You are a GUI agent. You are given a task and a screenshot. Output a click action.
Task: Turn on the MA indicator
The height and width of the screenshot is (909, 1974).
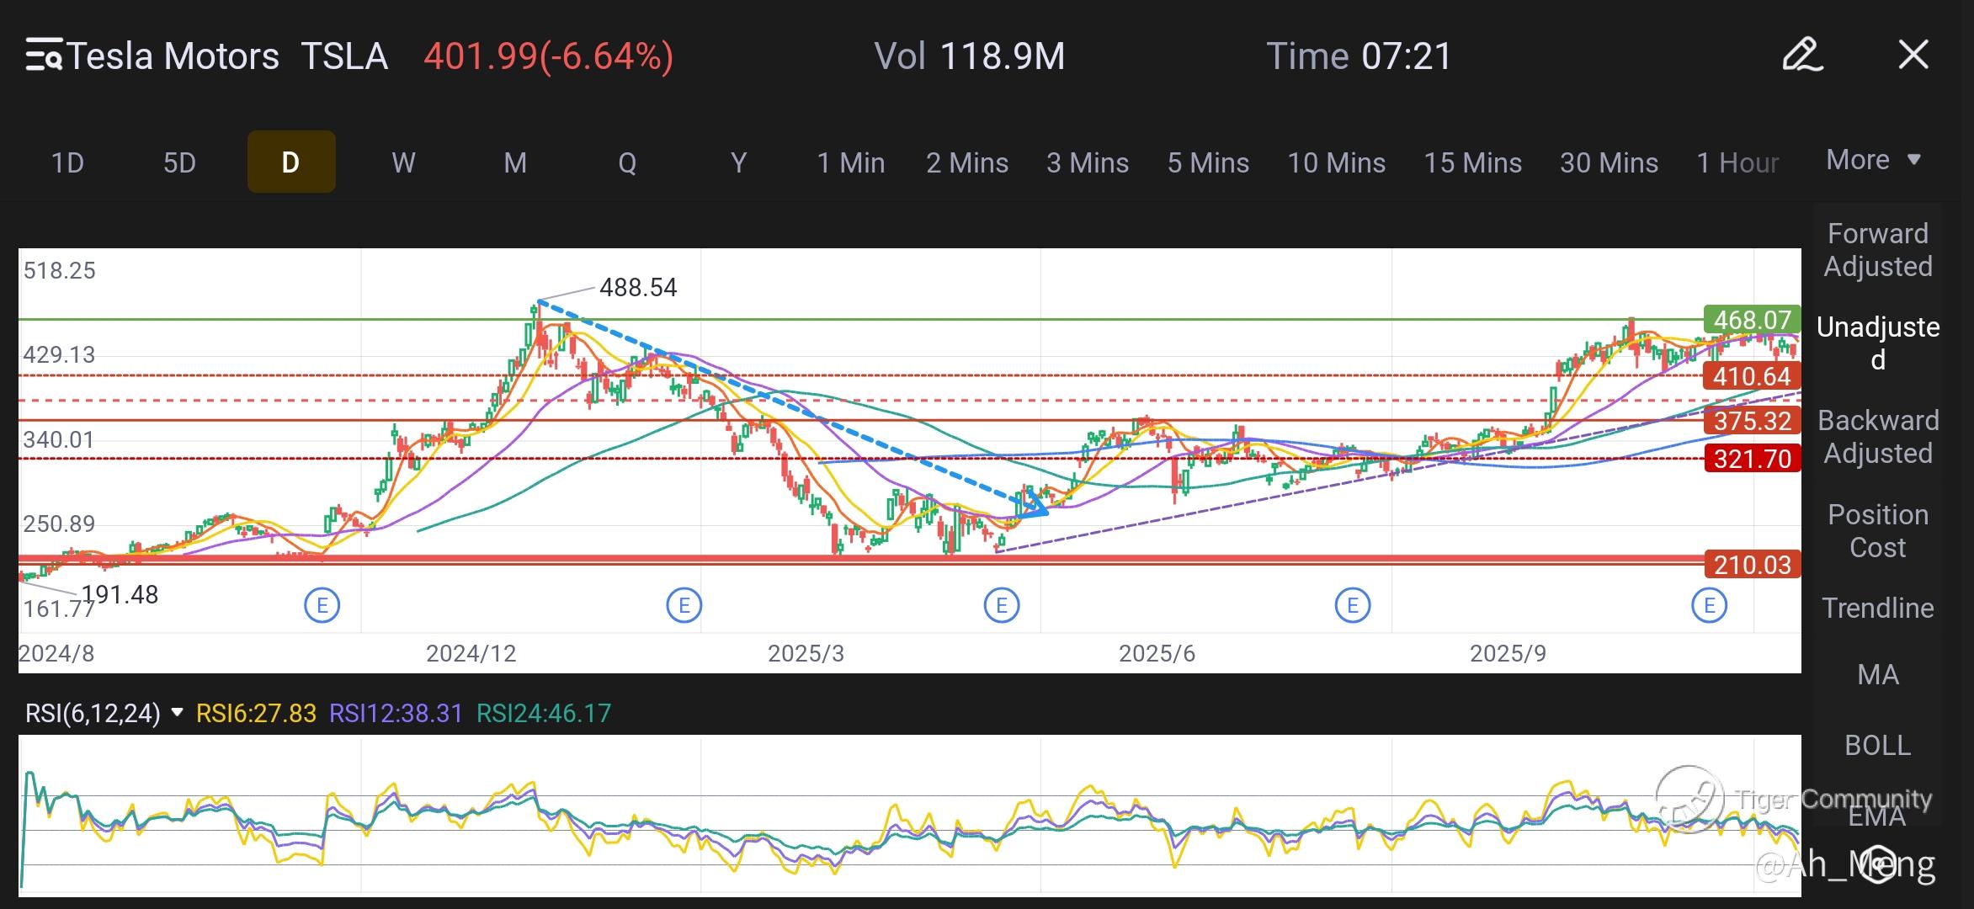[x=1877, y=675]
